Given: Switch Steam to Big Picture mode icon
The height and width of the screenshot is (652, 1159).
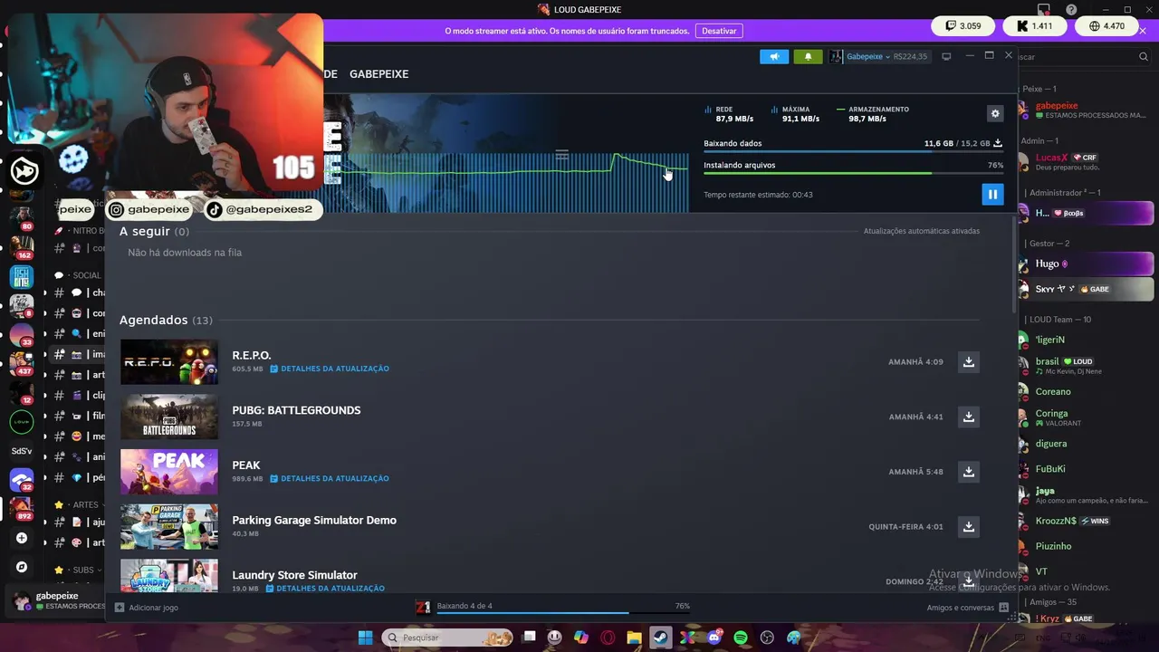Looking at the screenshot, I should 946,56.
